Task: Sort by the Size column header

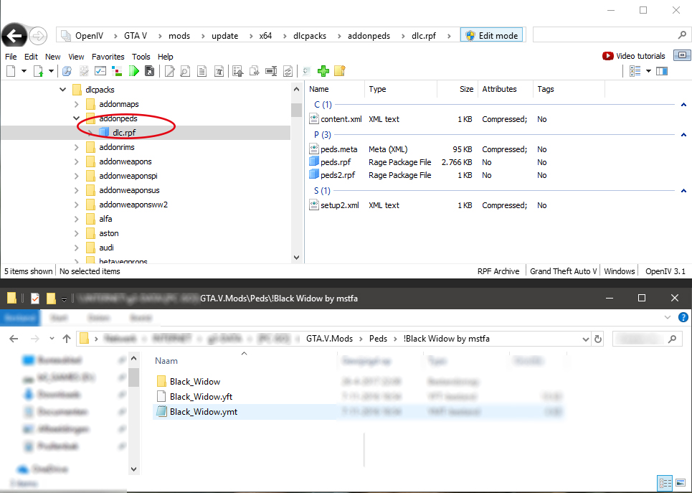Action: 466,89
